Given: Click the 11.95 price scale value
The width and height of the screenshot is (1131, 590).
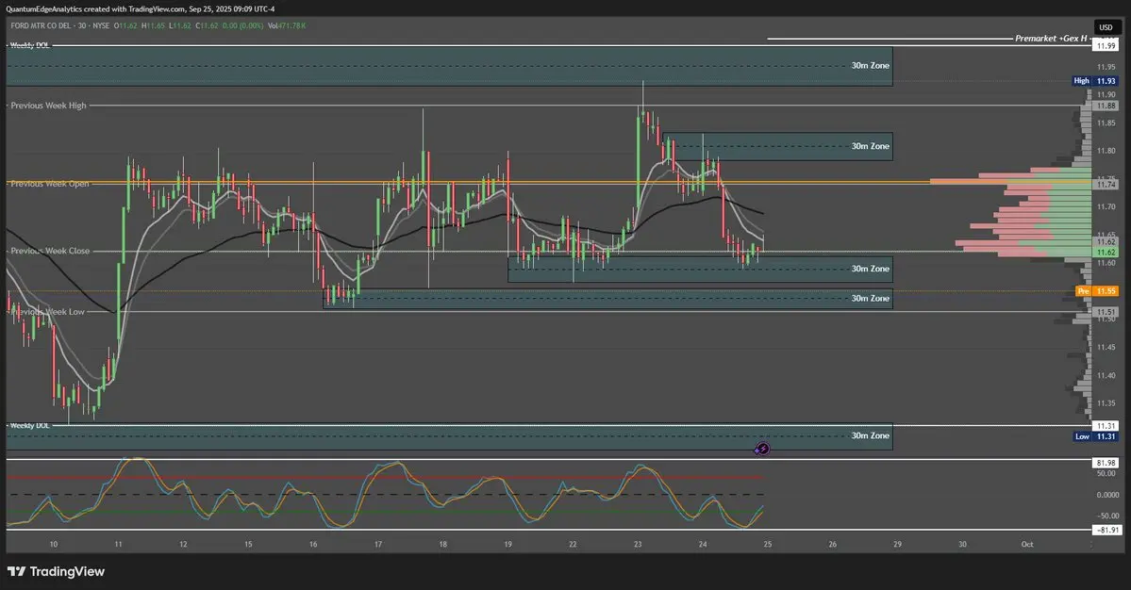Looking at the screenshot, I should point(1106,67).
